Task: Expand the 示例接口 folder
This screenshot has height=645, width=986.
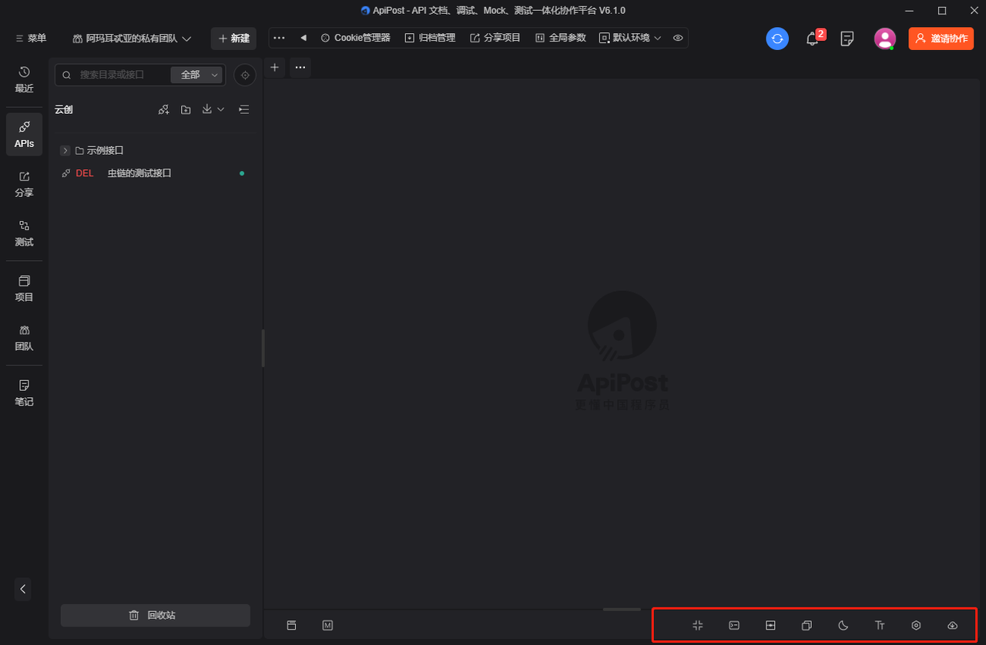Action: (65, 151)
